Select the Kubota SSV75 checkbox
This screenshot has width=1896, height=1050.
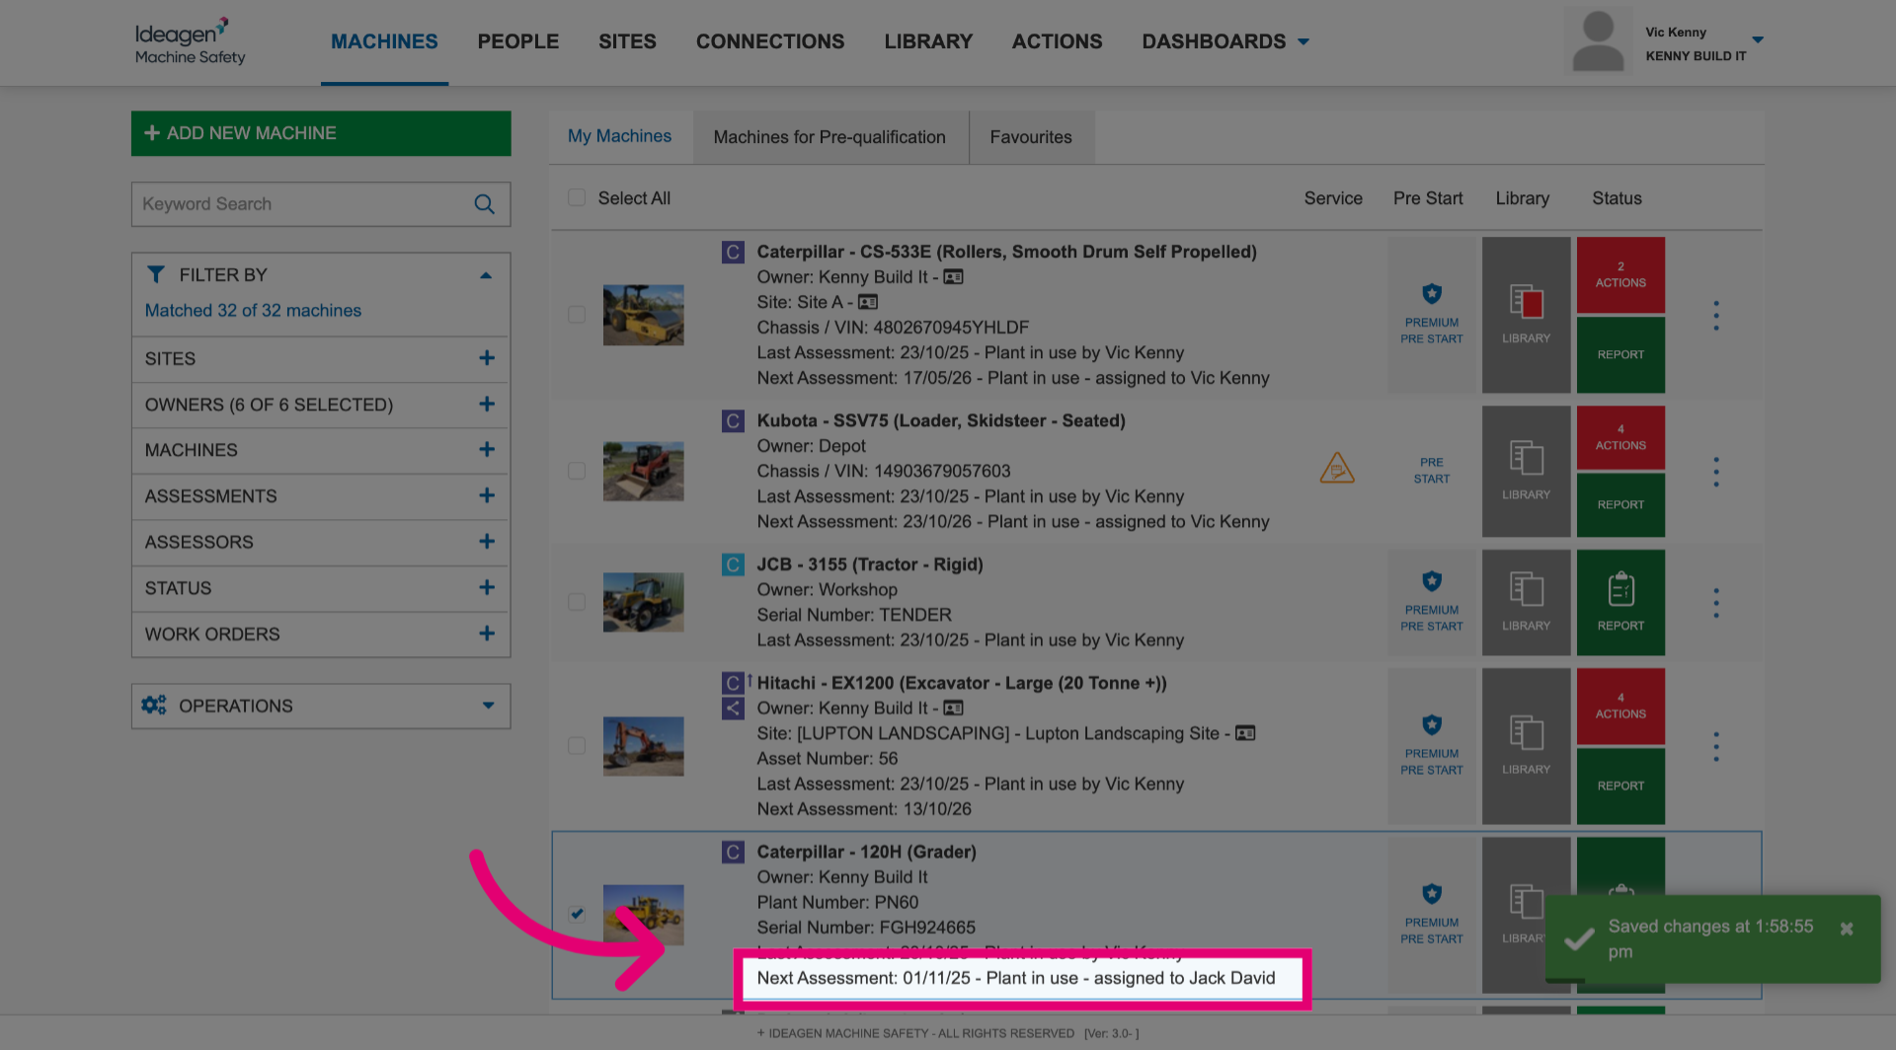(577, 471)
